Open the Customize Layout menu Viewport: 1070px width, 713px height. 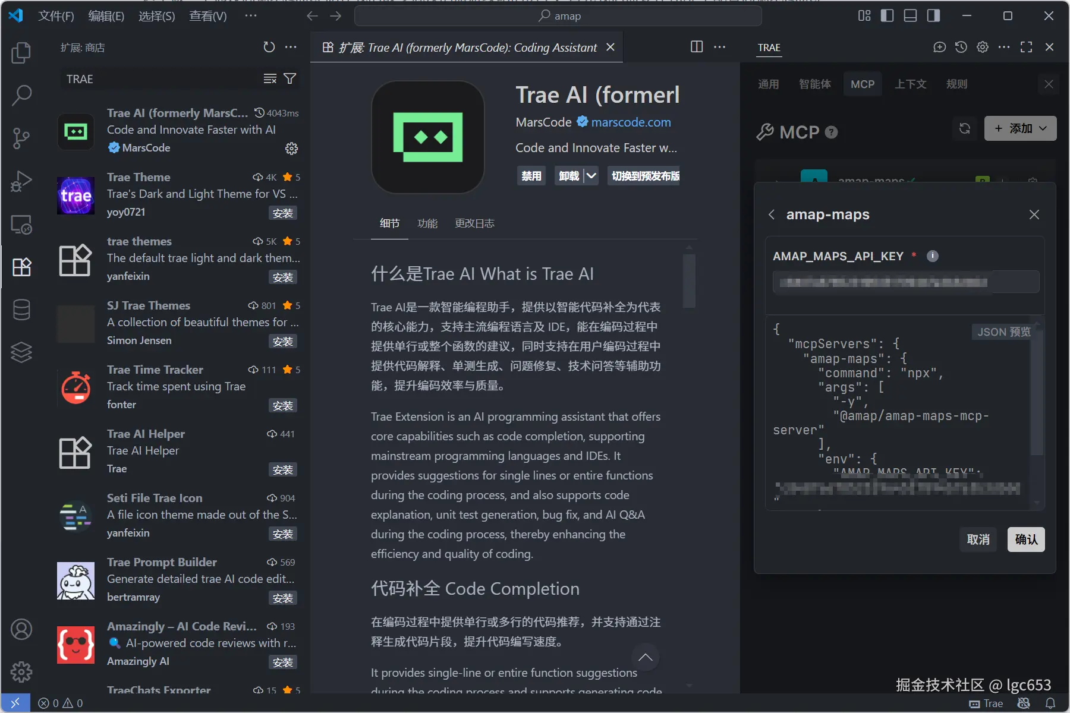pos(864,16)
